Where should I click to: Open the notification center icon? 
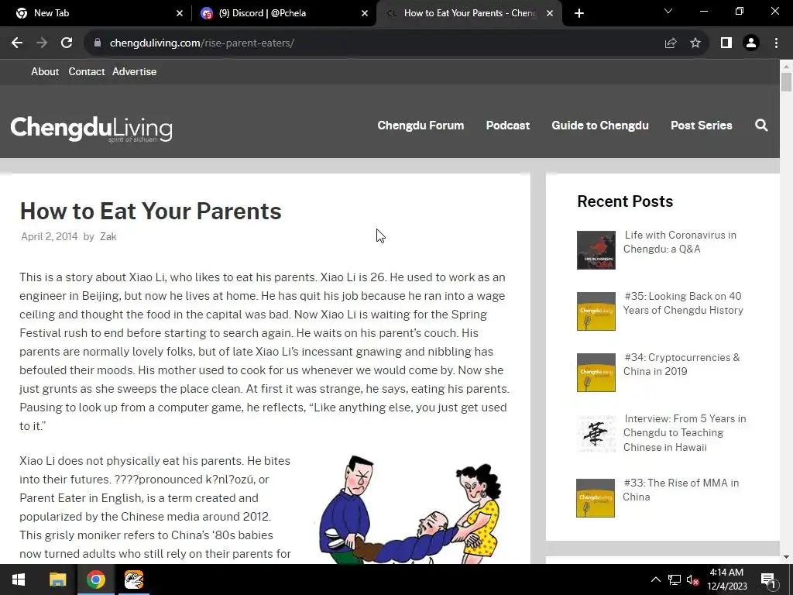768,580
